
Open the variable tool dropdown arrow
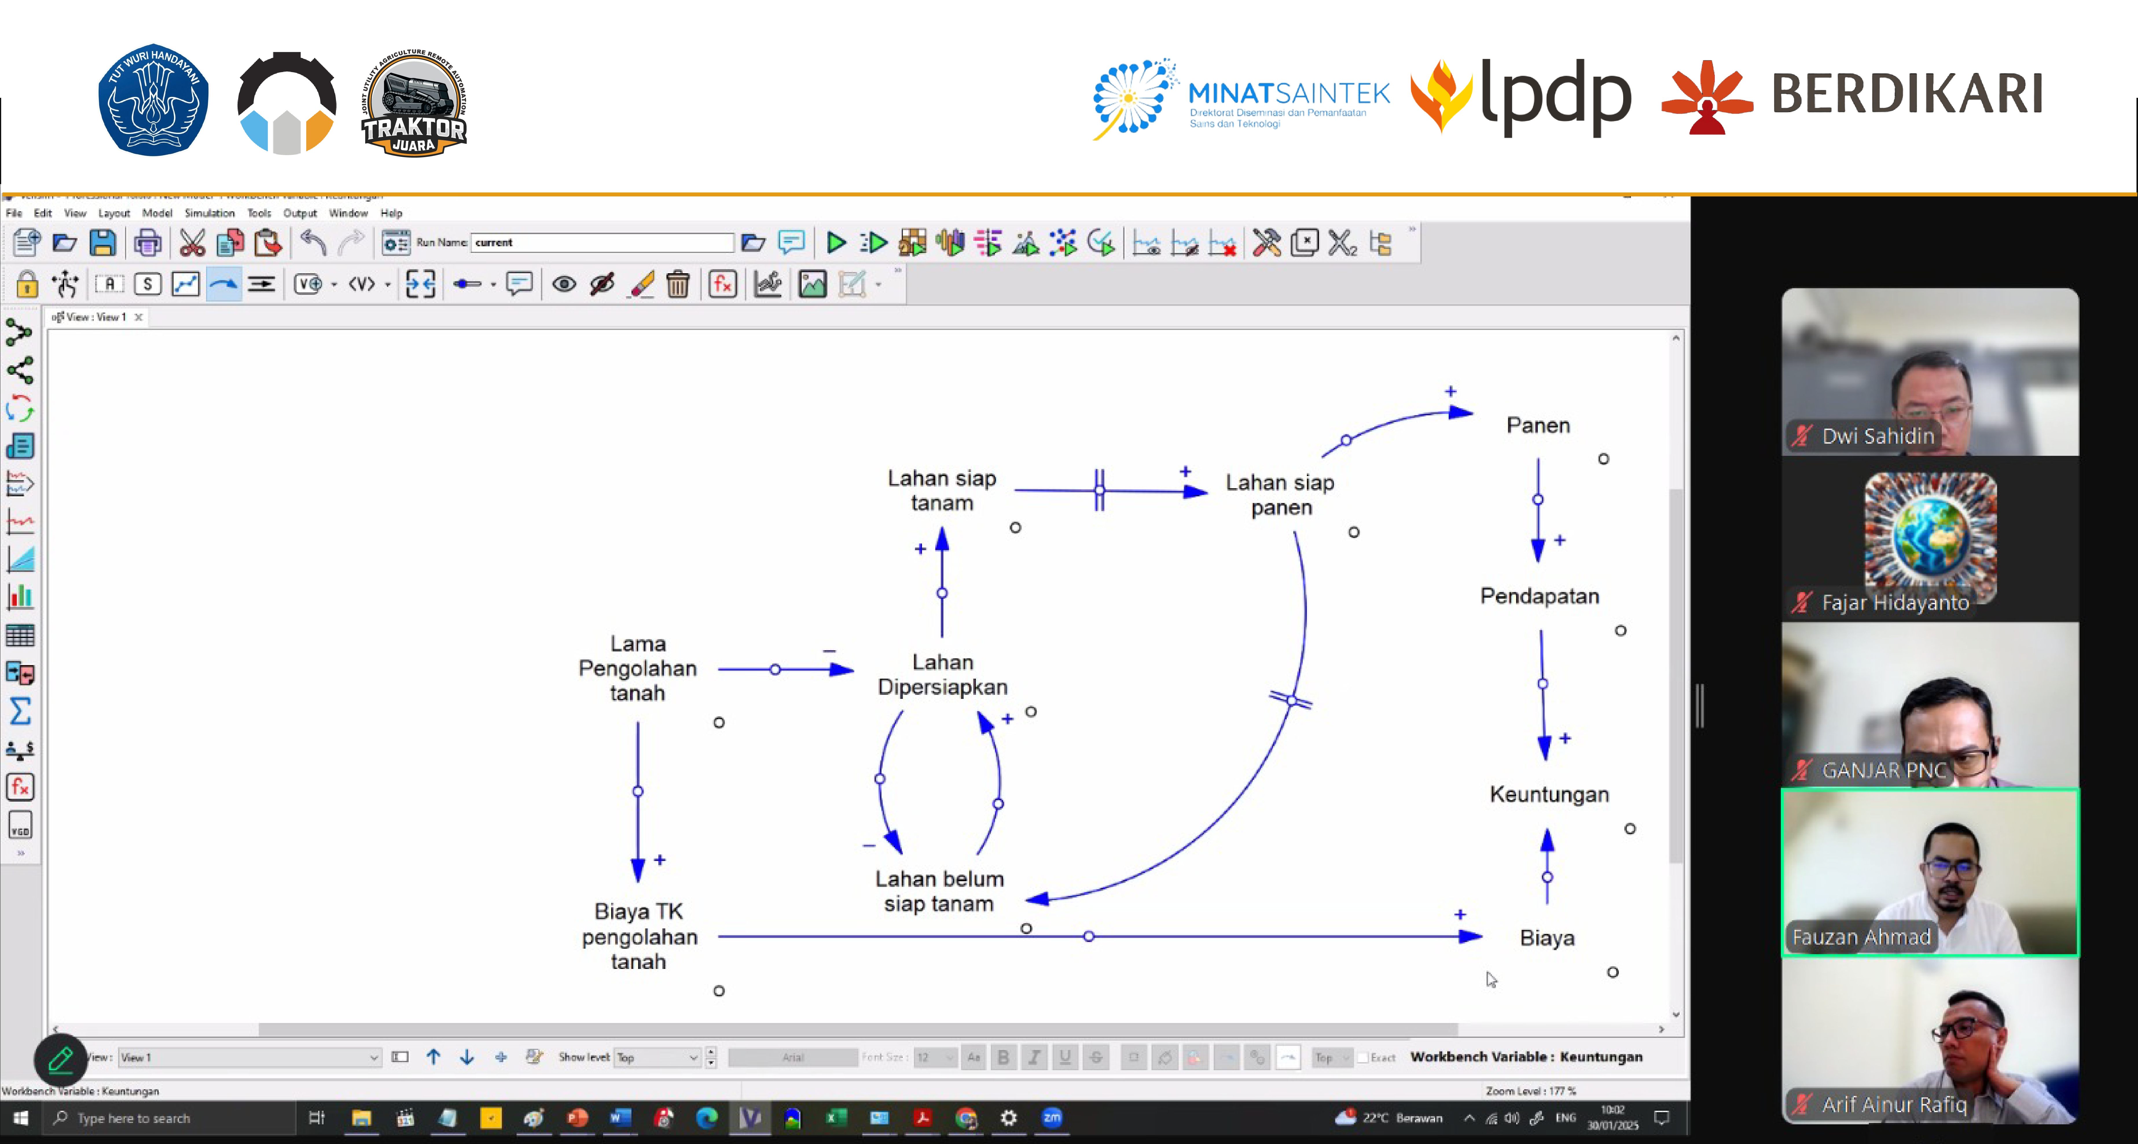335,285
